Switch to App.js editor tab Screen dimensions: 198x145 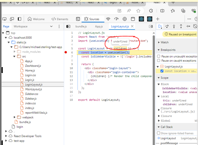[x=99, y=26]
